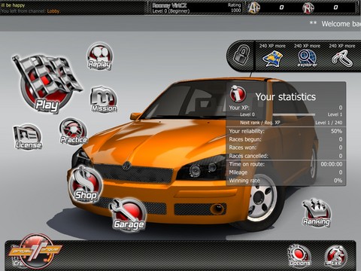This screenshot has width=361, height=271.
Task: Click the Exit running-man button
Action: coord(335,255)
